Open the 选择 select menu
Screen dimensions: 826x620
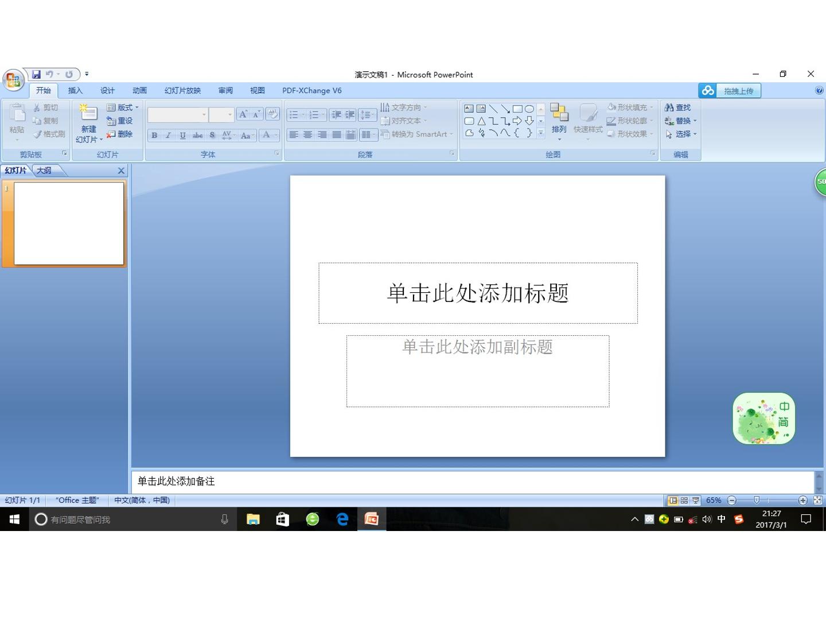point(680,134)
